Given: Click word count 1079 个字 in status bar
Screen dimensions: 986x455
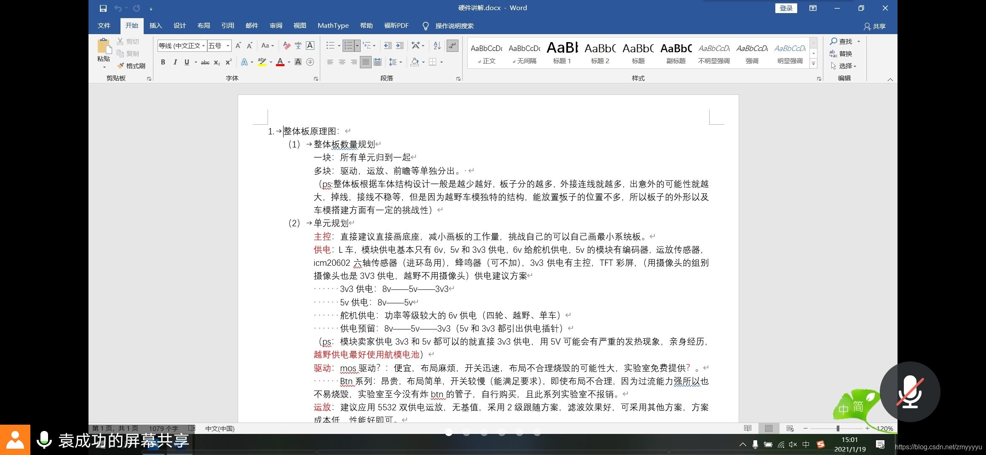Looking at the screenshot, I should pos(163,428).
